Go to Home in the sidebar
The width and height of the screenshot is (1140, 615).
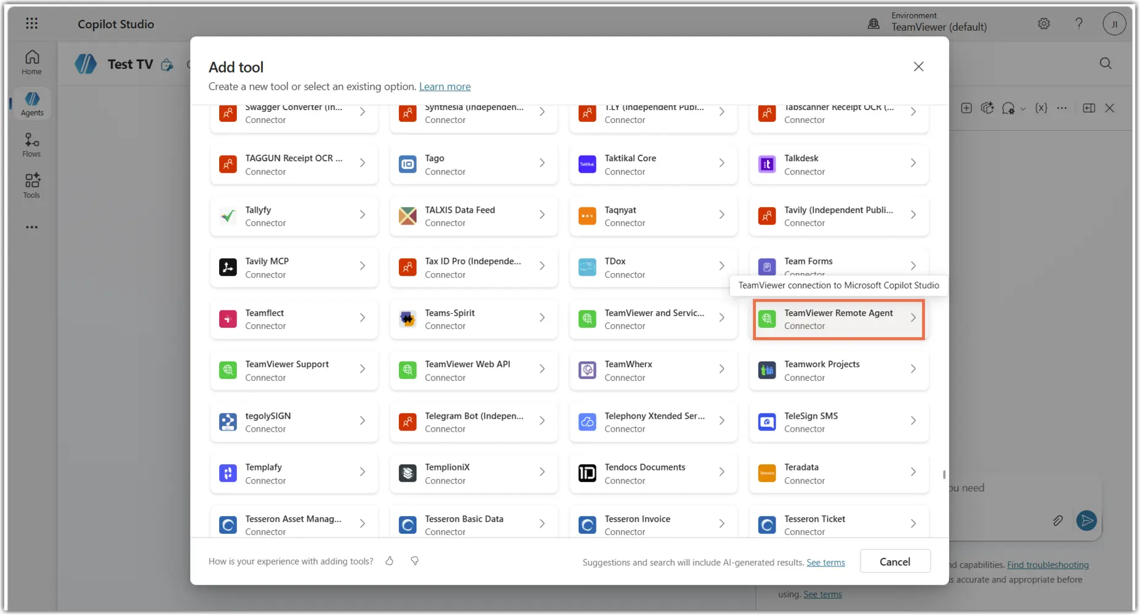[32, 63]
